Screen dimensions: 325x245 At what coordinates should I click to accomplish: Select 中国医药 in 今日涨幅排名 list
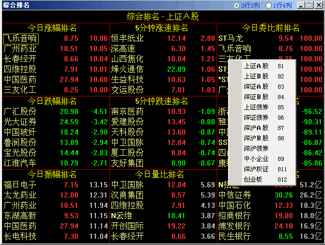56,79
